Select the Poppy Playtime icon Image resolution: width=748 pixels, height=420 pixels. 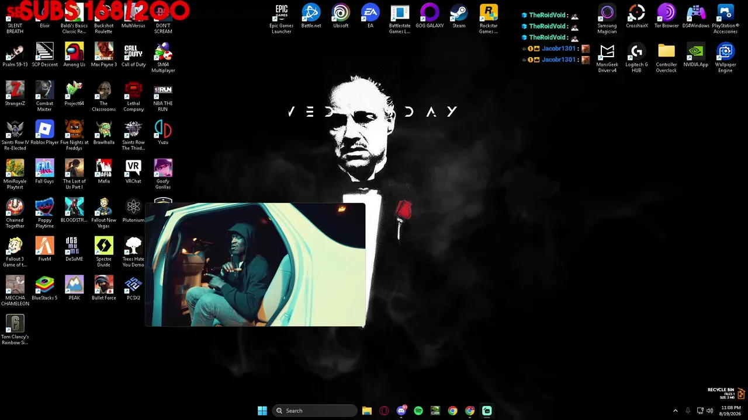[x=44, y=213]
